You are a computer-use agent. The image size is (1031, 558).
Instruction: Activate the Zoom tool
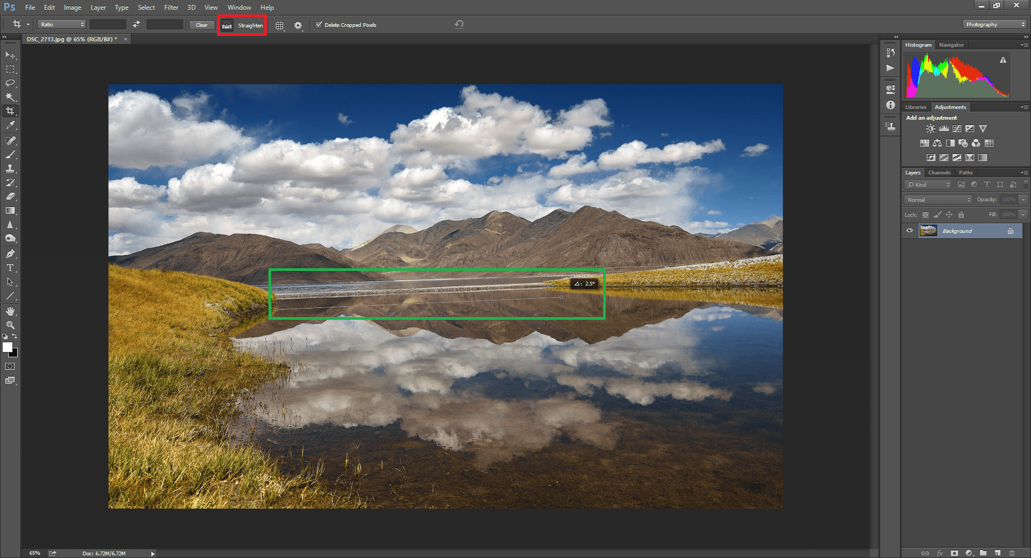pyautogui.click(x=10, y=325)
